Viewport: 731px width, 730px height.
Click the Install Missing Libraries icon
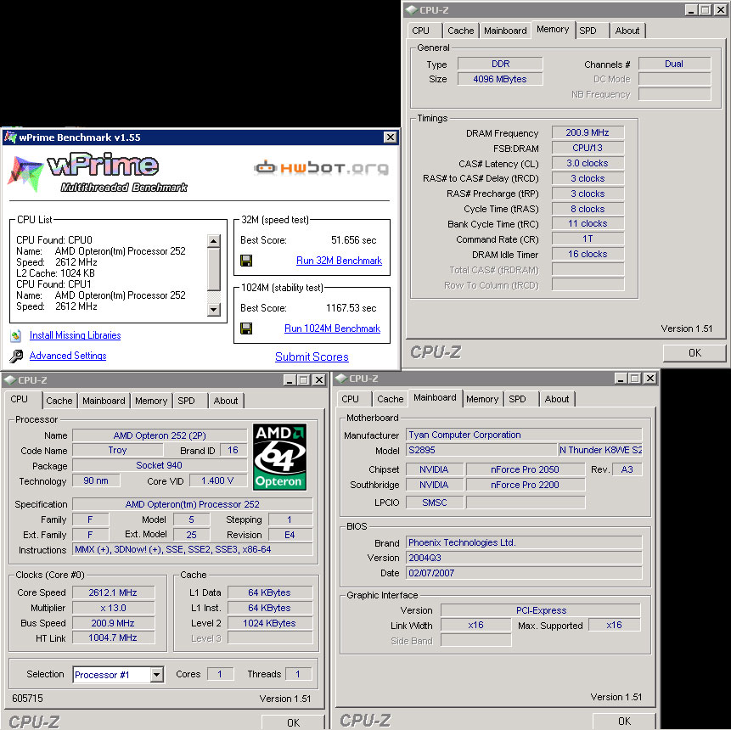tap(16, 335)
